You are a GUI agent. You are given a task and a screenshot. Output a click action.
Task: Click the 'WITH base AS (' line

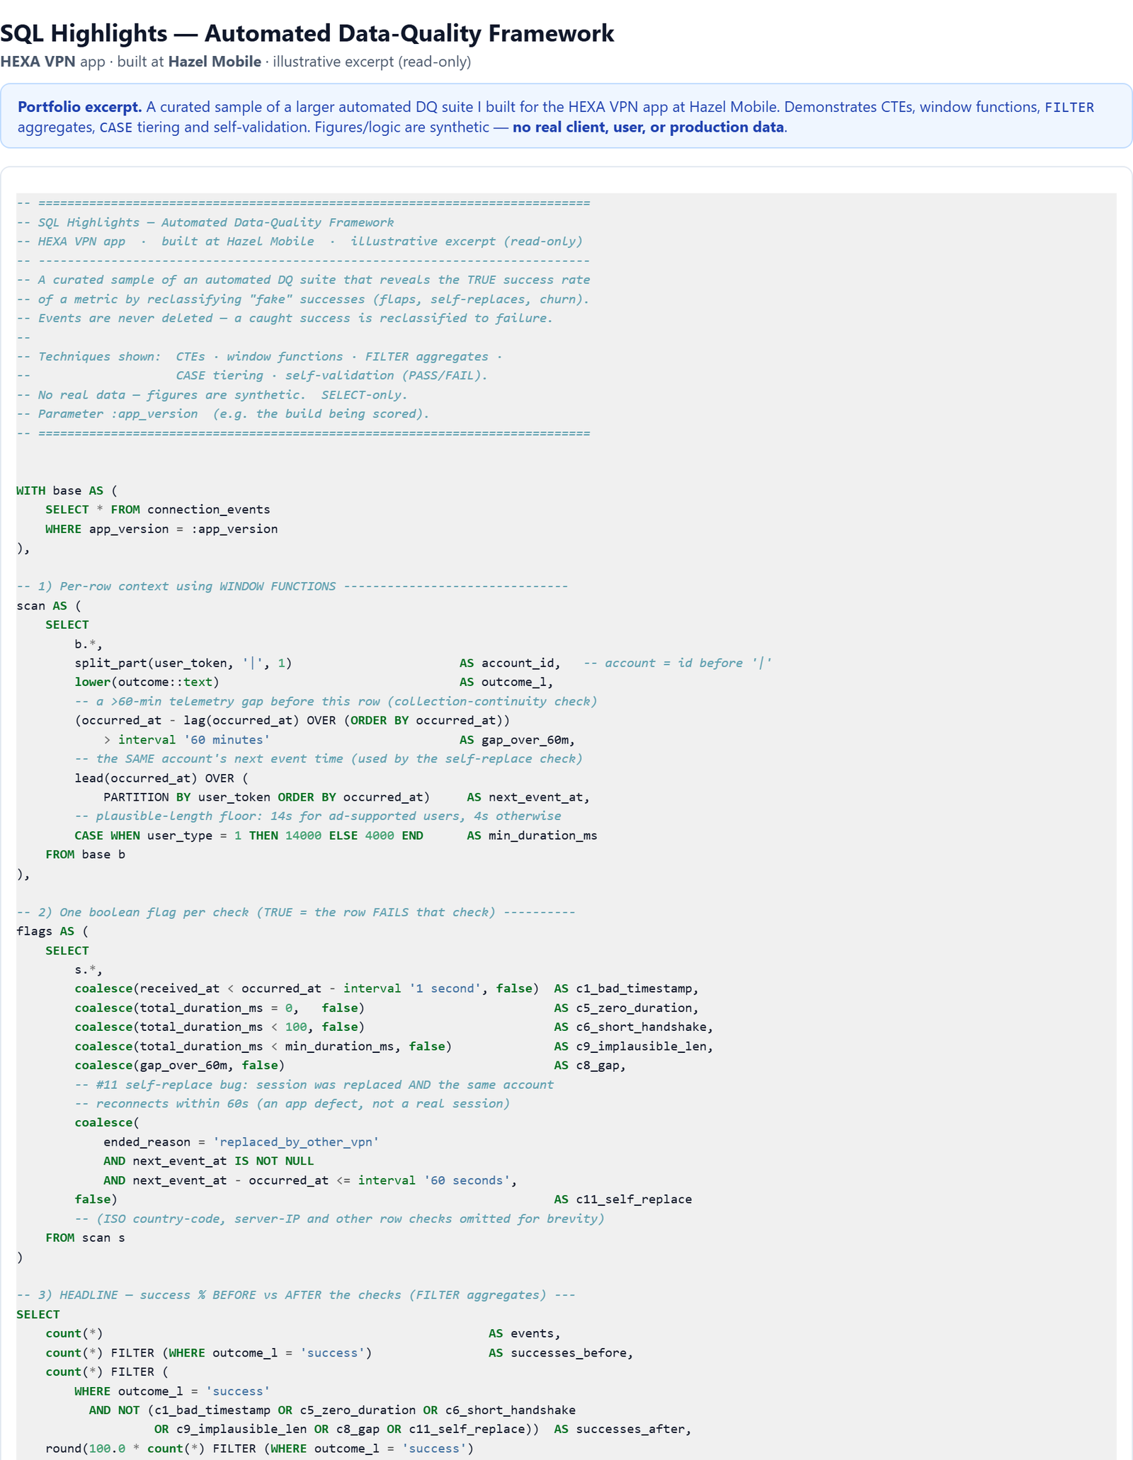coord(67,491)
